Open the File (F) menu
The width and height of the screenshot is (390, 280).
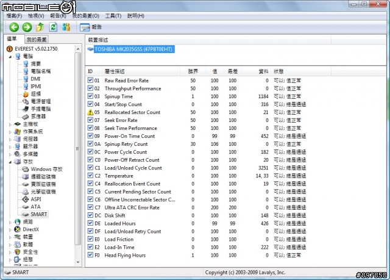pyautogui.click(x=14, y=16)
